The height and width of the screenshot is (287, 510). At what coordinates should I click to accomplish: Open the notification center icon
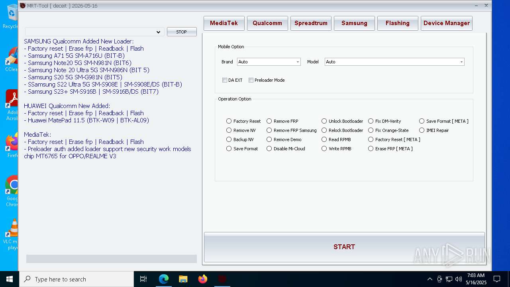pos(497,279)
